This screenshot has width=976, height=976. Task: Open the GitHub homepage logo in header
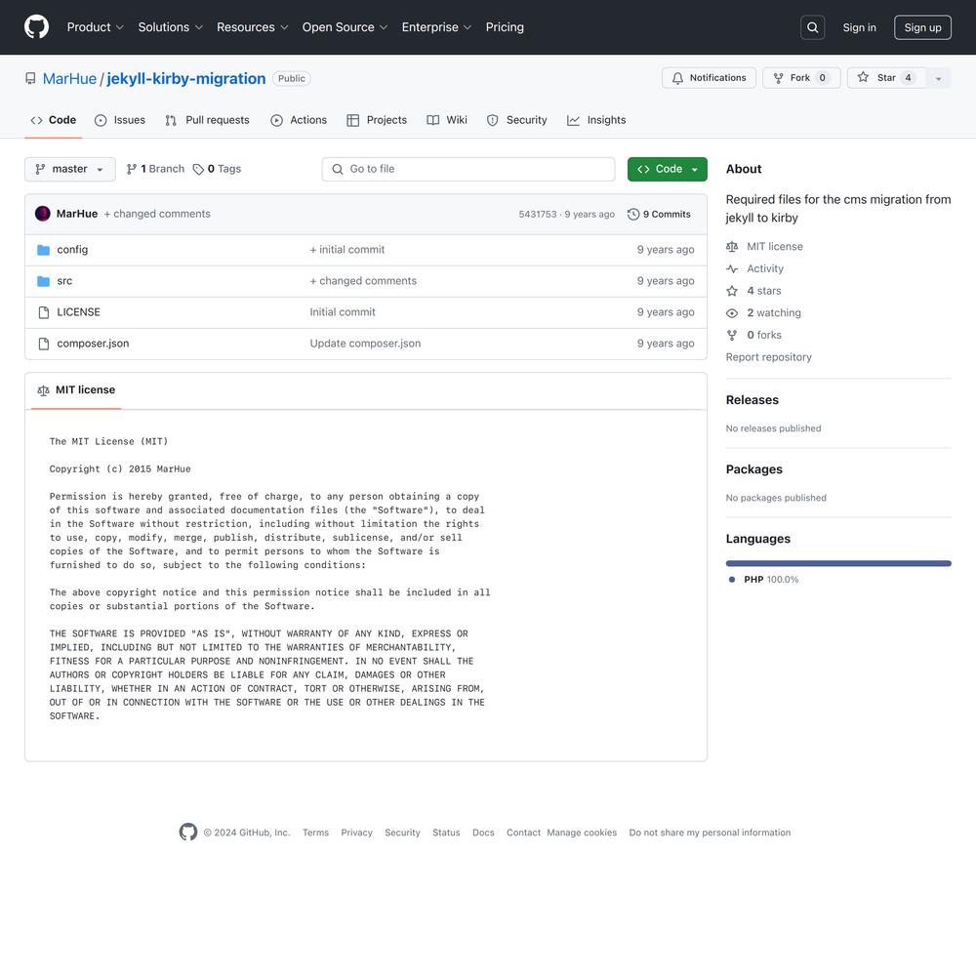coord(36,27)
